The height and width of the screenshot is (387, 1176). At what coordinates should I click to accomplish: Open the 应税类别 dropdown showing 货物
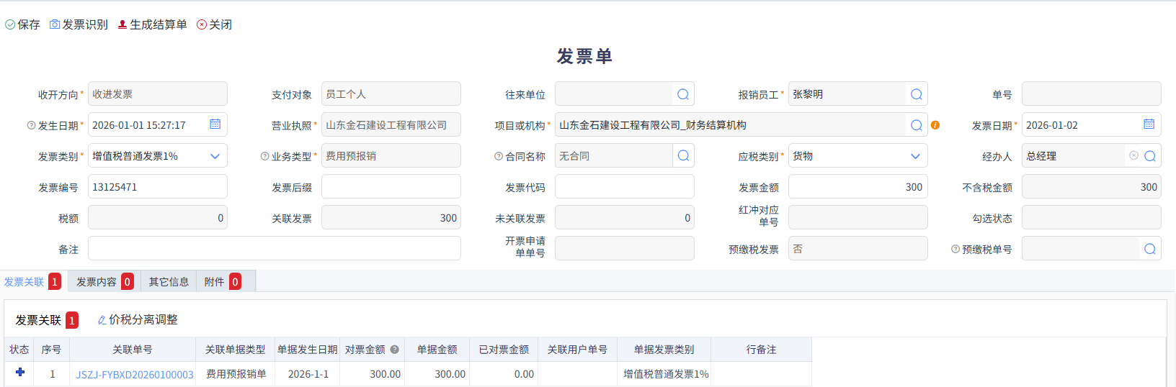click(915, 156)
